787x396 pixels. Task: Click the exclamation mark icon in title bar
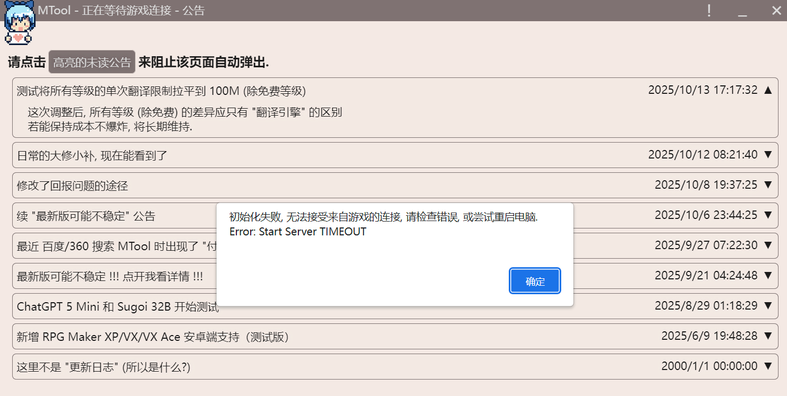point(709,11)
